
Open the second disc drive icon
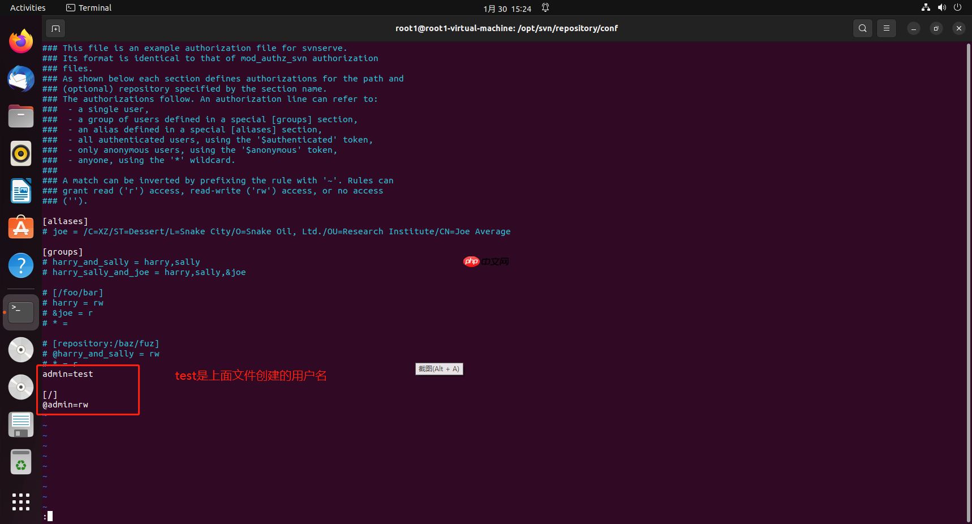coord(21,387)
